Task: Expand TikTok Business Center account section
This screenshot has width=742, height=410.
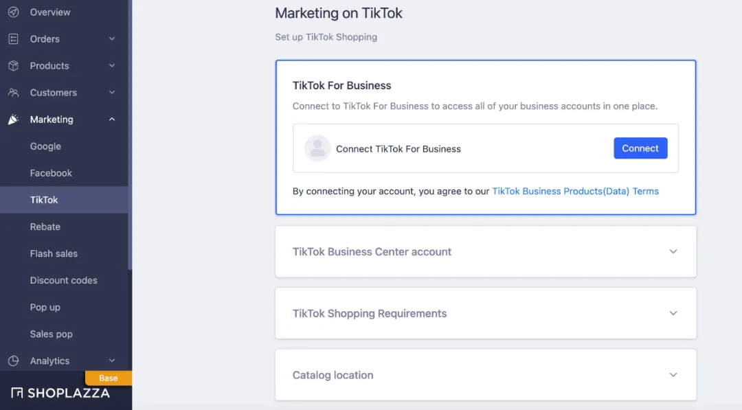Action: click(x=673, y=251)
